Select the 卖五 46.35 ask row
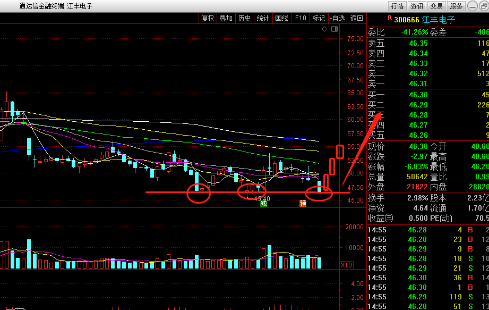The image size is (489, 310). (x=428, y=43)
